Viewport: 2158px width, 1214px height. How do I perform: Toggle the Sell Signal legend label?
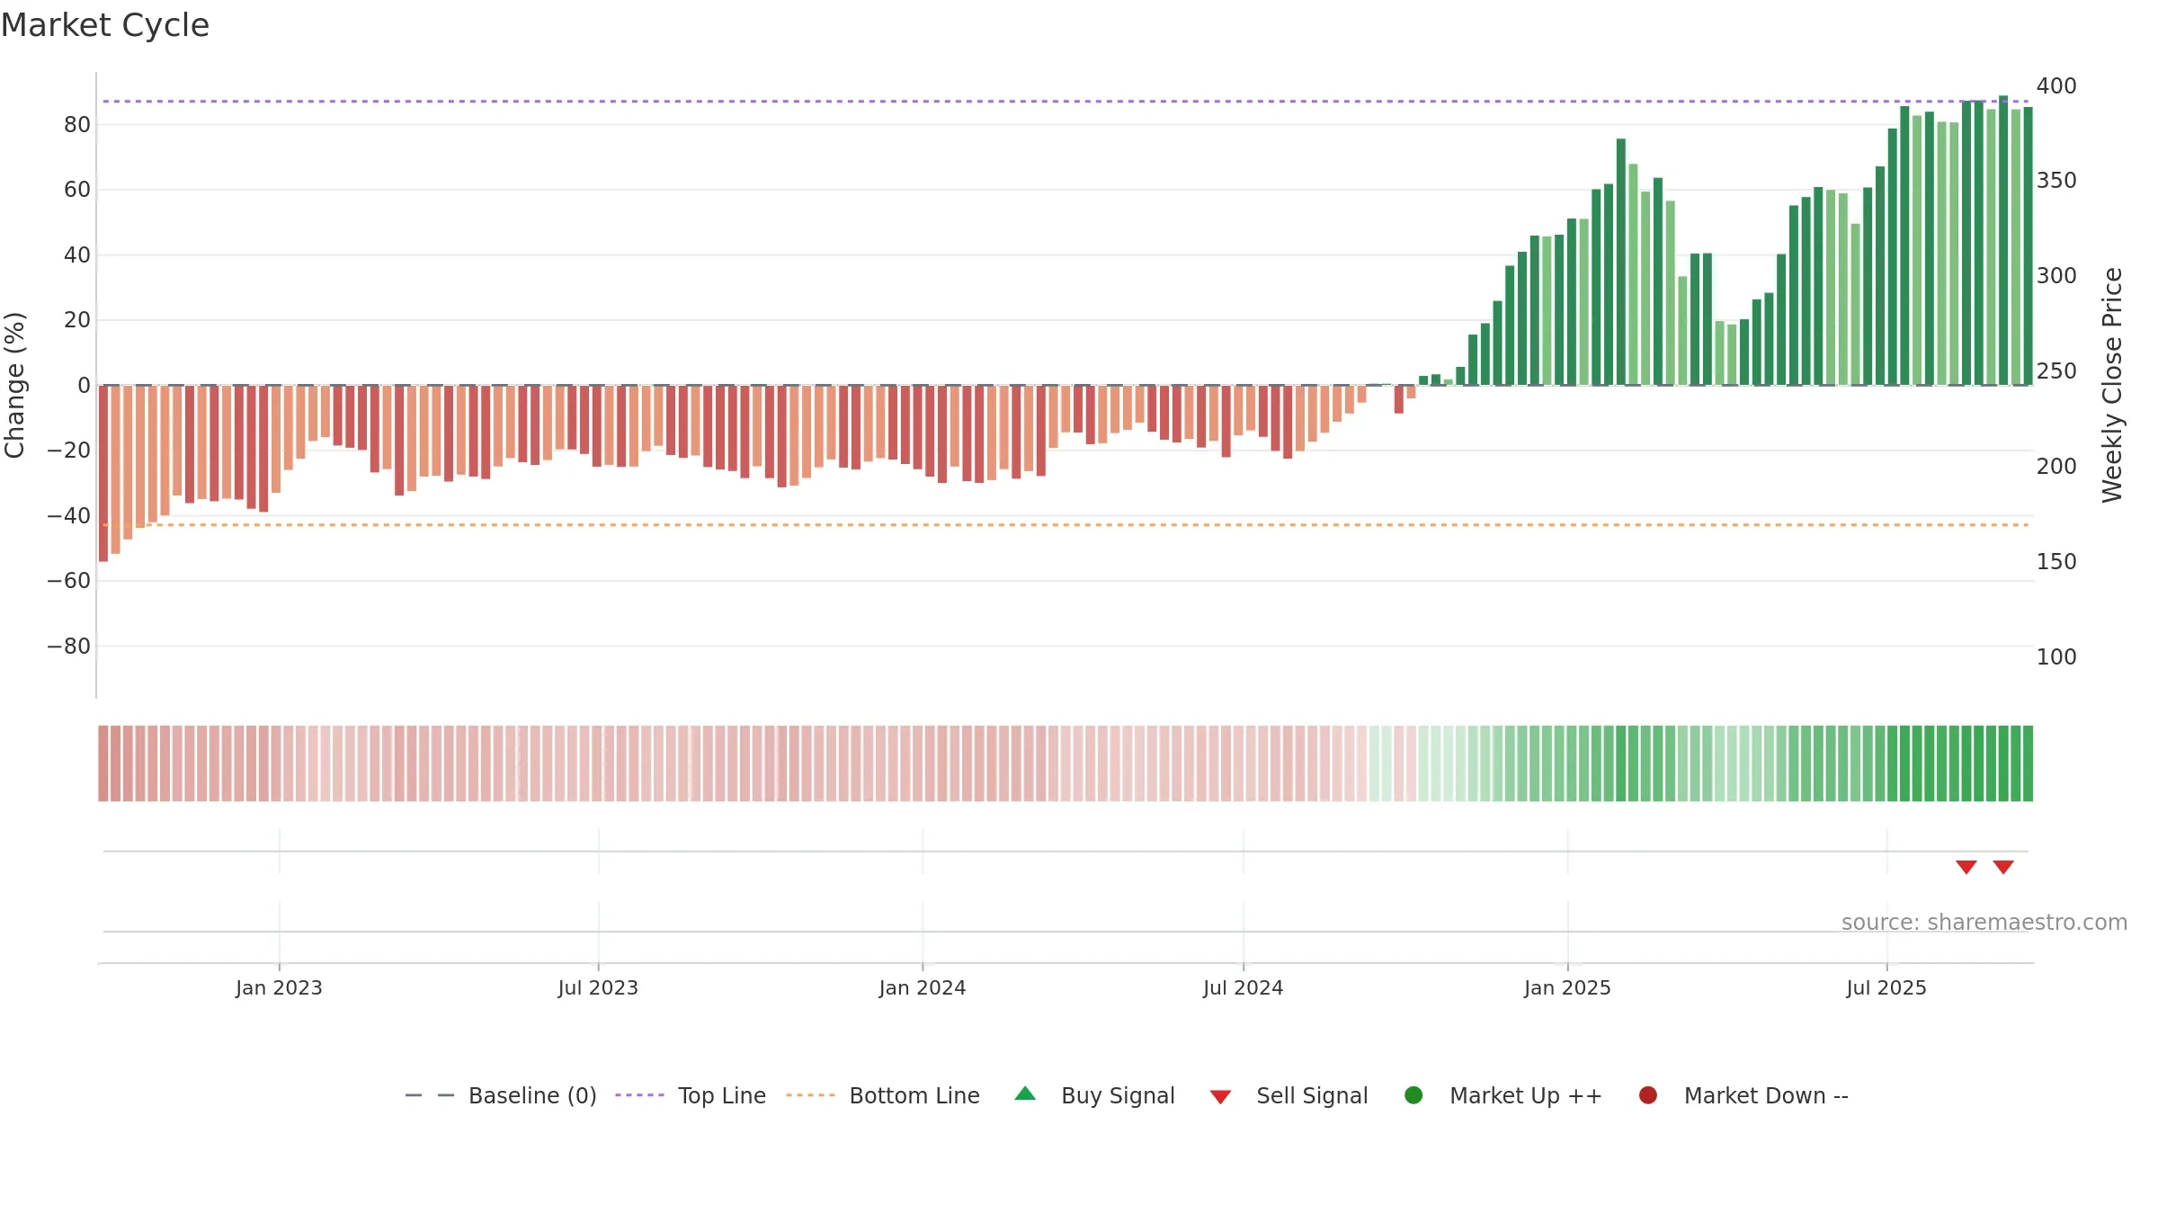[1312, 1095]
